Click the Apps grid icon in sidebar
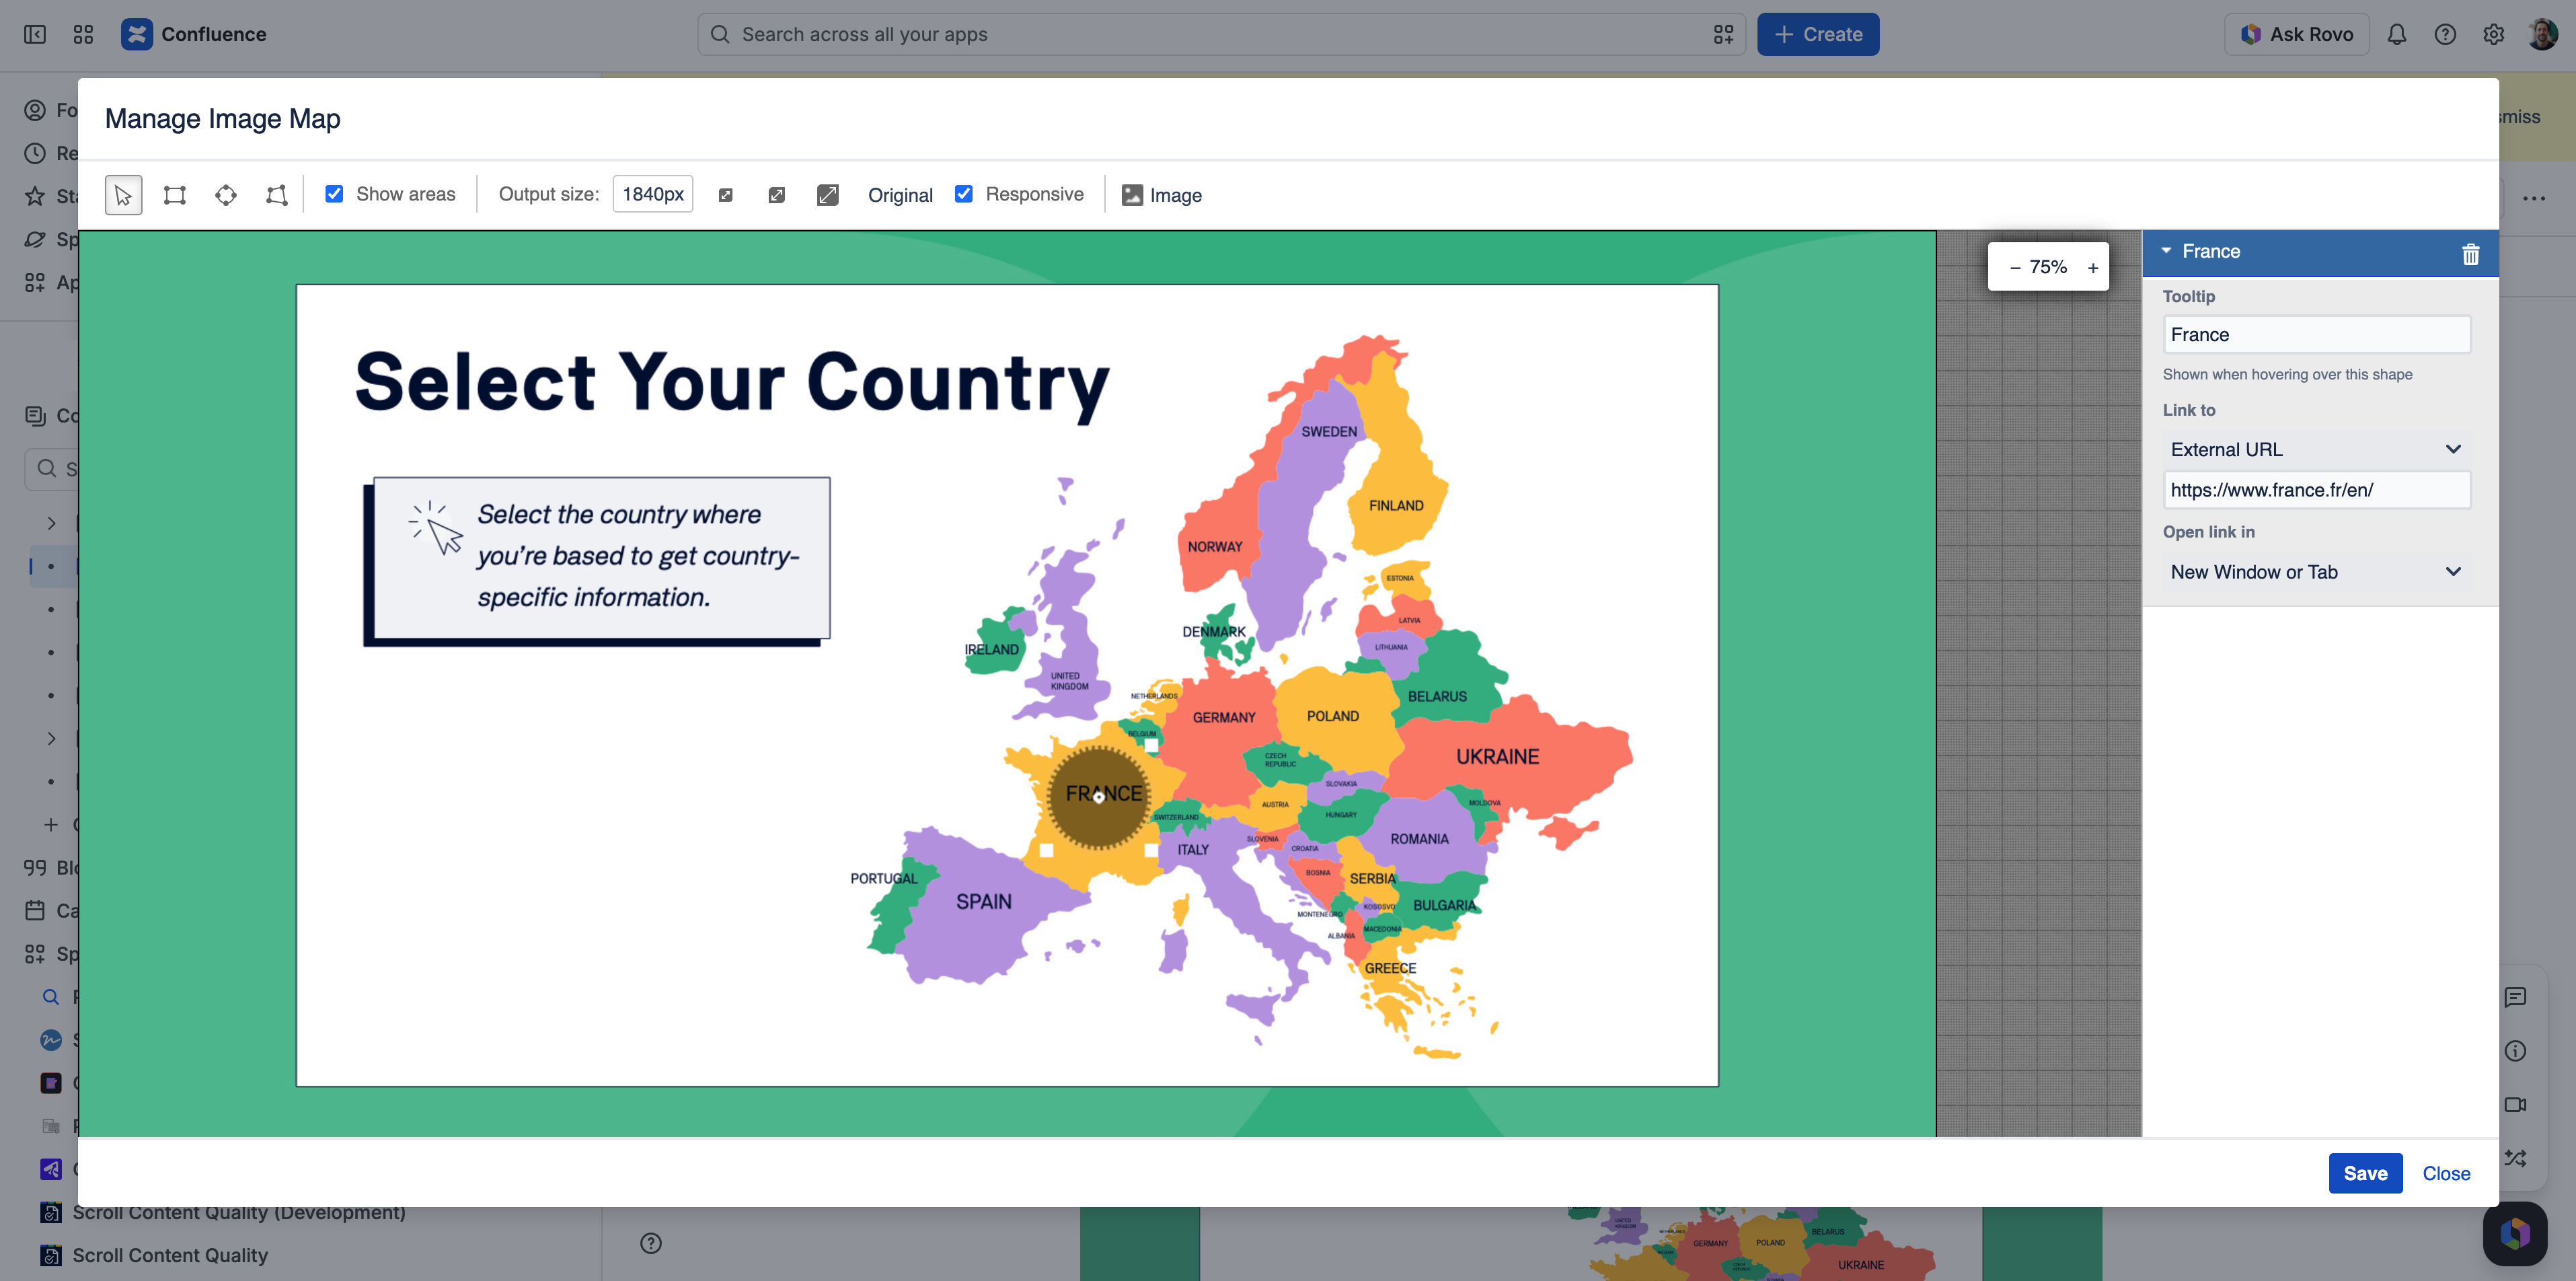This screenshot has width=2576, height=1281. 35,282
